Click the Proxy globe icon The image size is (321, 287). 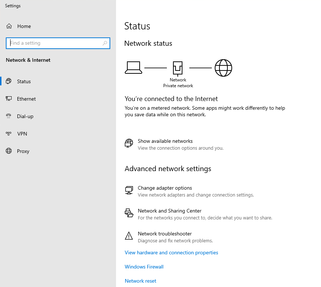click(x=9, y=151)
